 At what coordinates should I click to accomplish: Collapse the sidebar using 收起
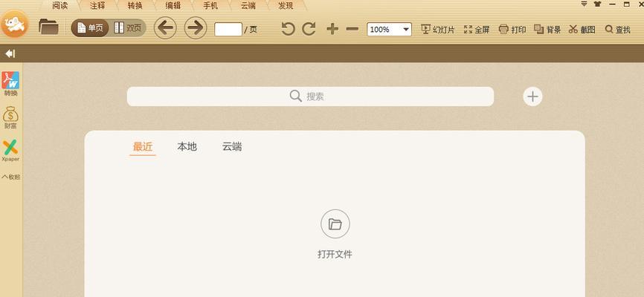coord(10,177)
